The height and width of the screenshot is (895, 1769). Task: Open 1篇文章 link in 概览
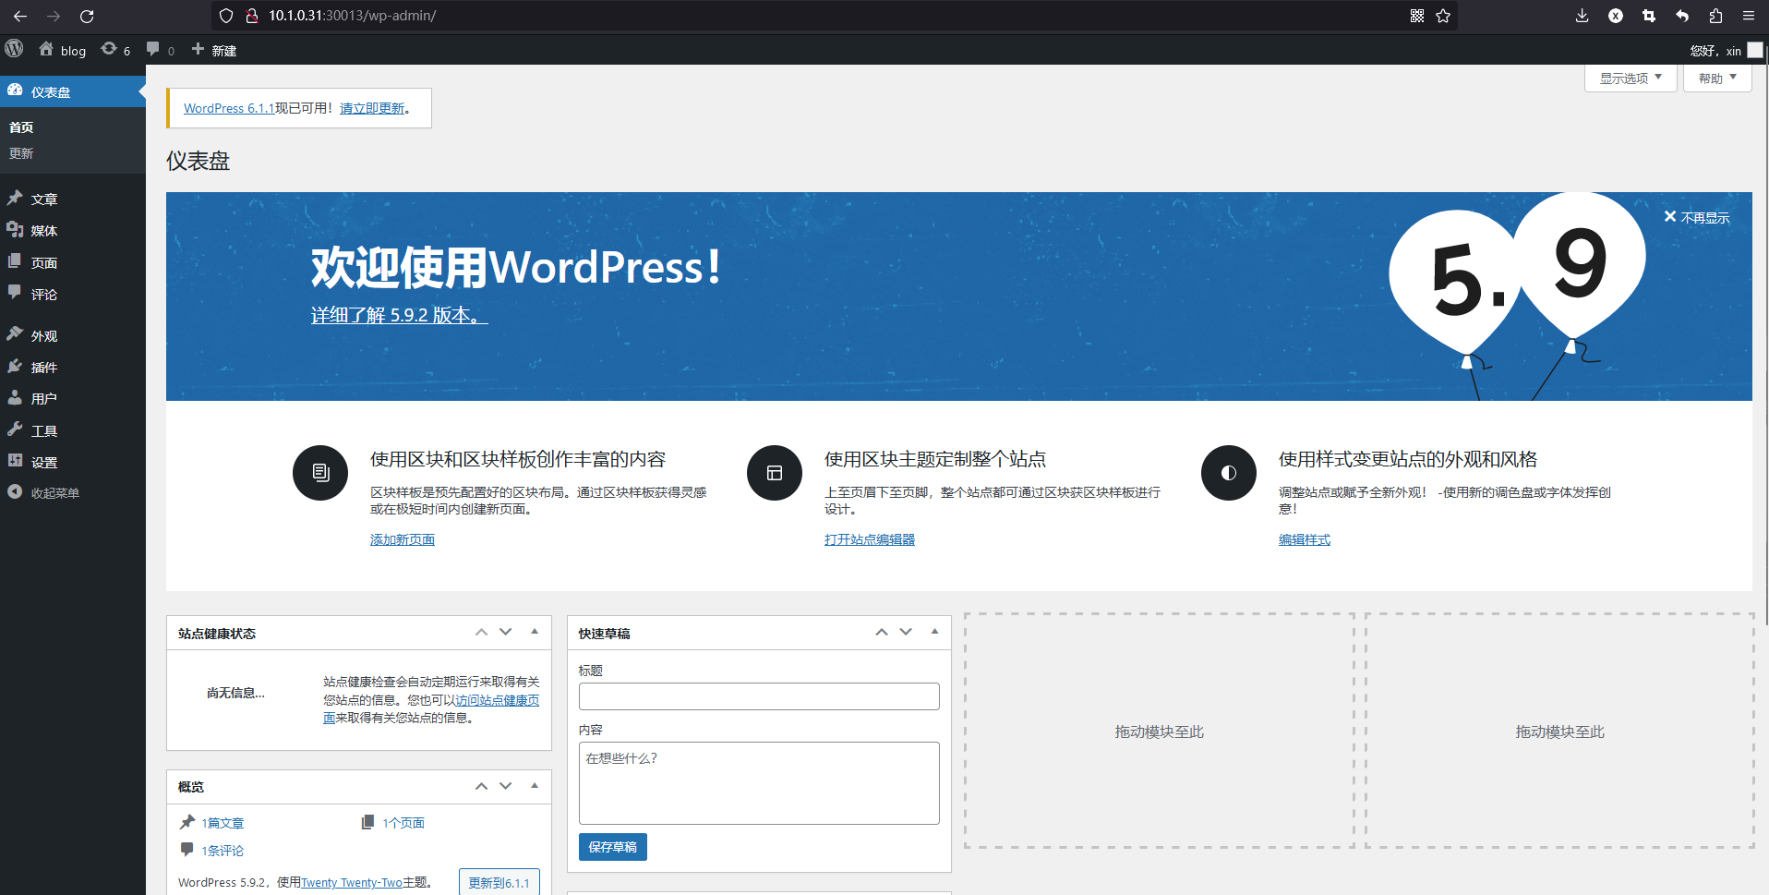coord(223,823)
